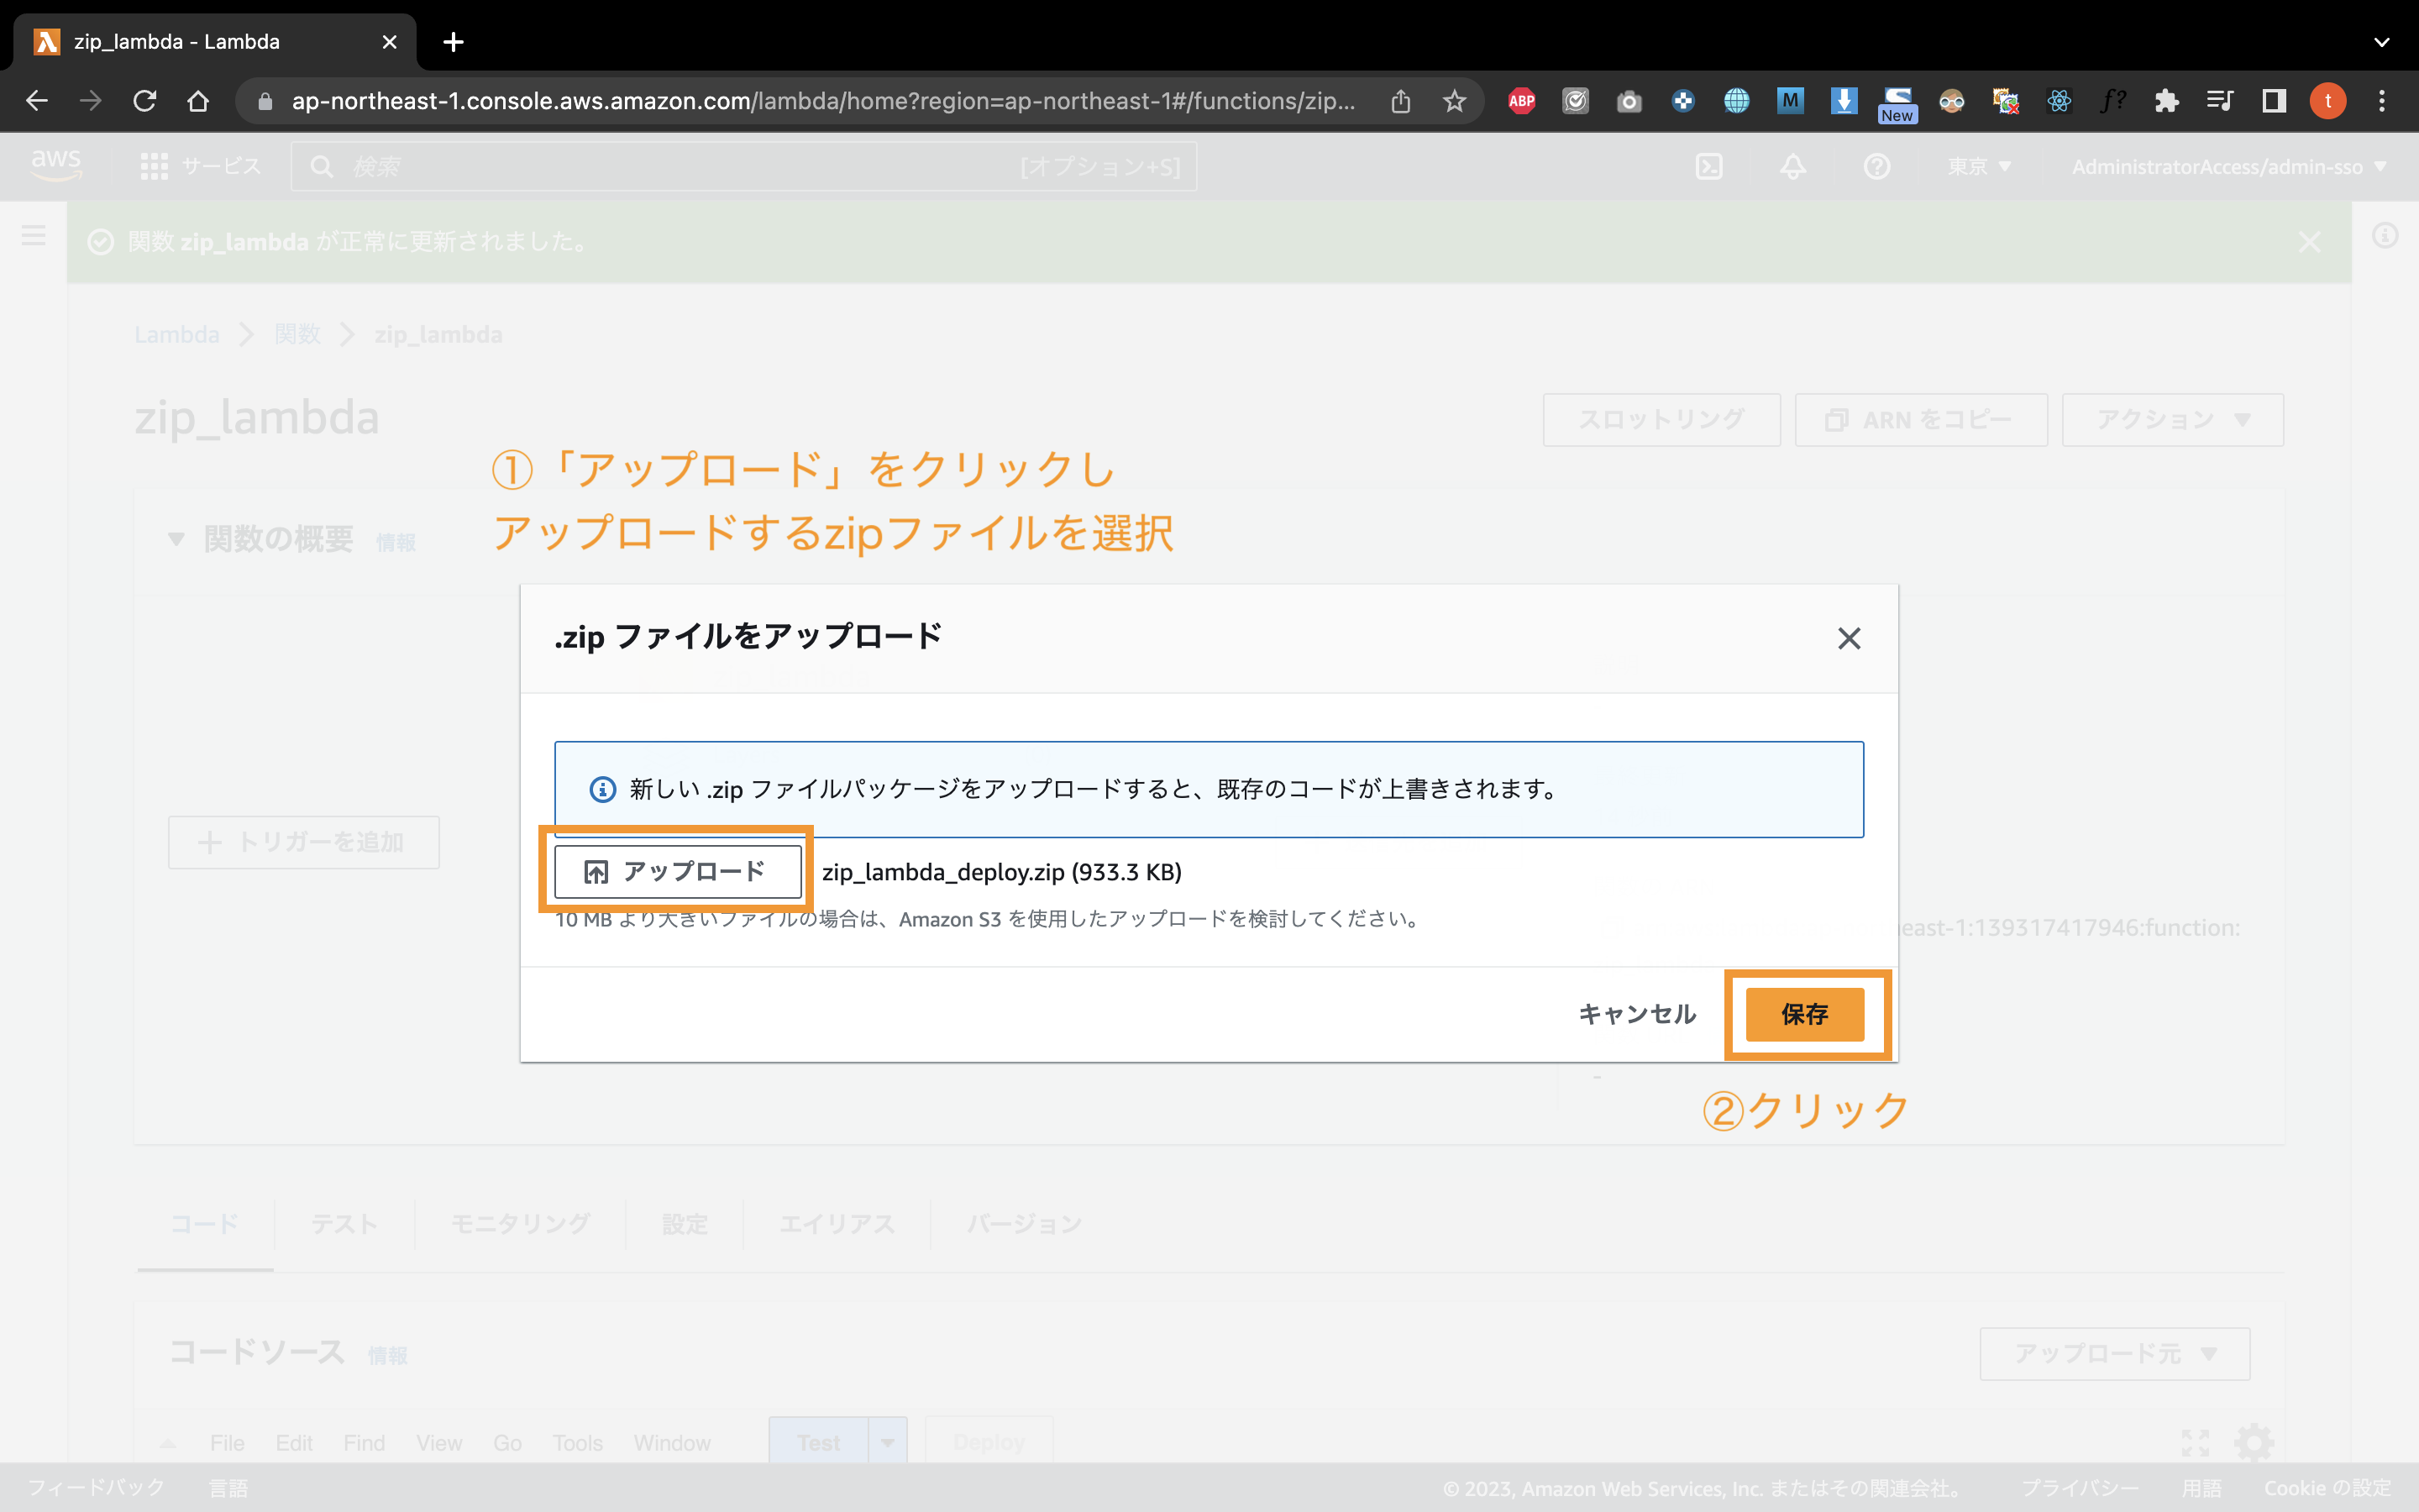Click the AWS console search field
This screenshot has width=2419, height=1512.
[745, 167]
